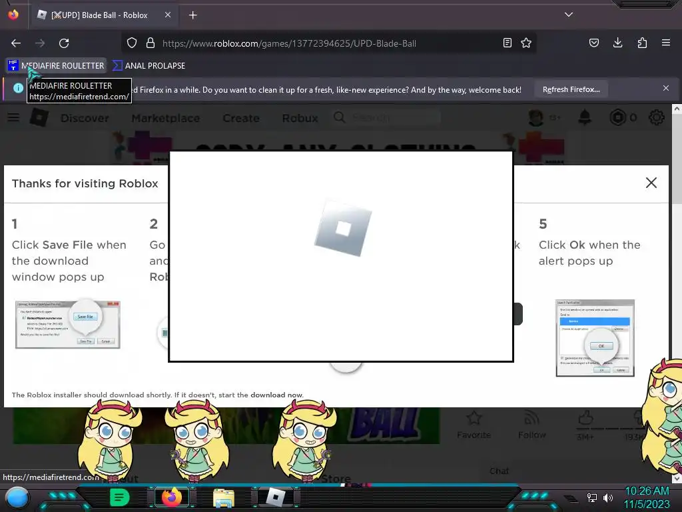Close the Thanks for visiting Roblox dialog
The width and height of the screenshot is (682, 512).
651,183
